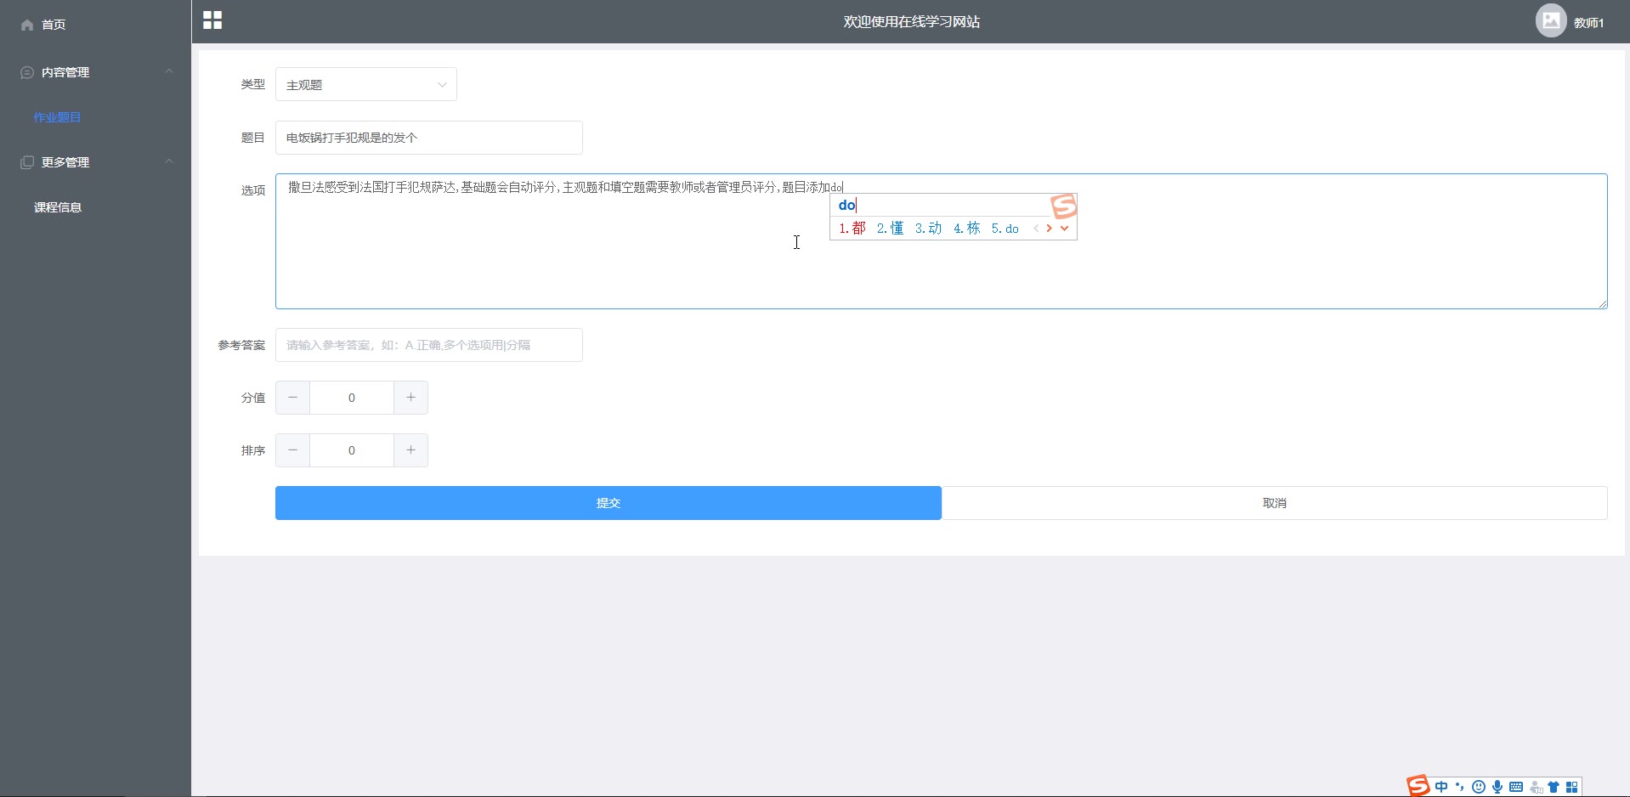Click the Sogou logo in candidate popup

click(1063, 206)
